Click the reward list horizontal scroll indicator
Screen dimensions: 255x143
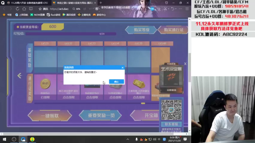pos(143,103)
